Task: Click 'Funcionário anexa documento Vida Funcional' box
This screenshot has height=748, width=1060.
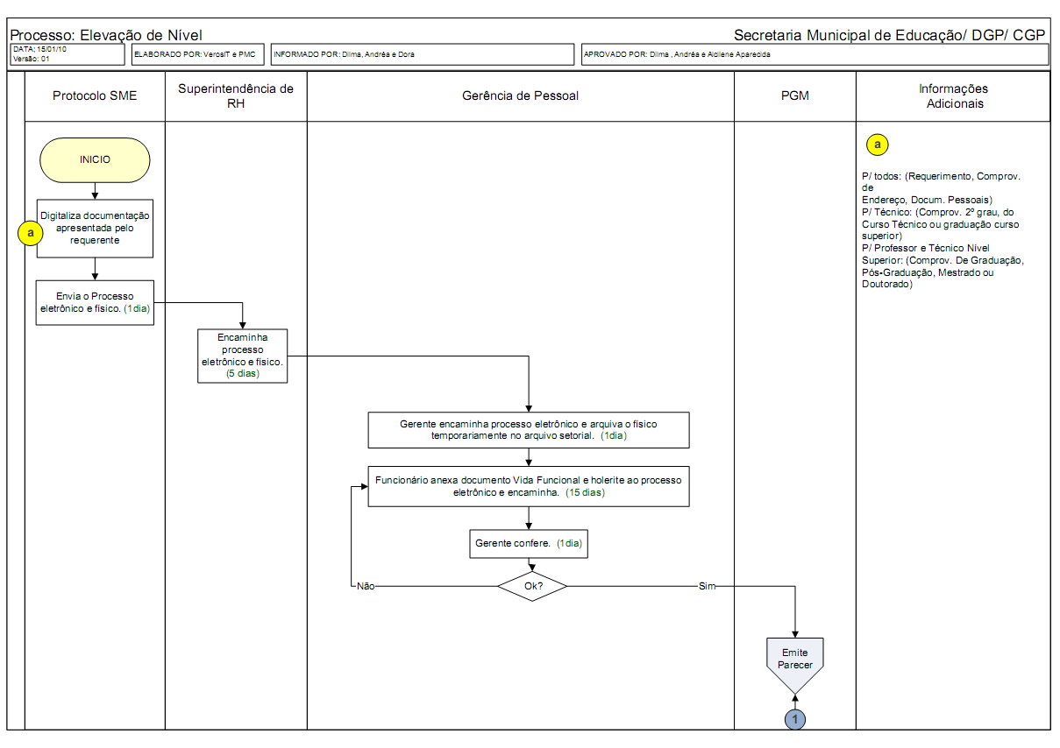Action: coord(528,486)
